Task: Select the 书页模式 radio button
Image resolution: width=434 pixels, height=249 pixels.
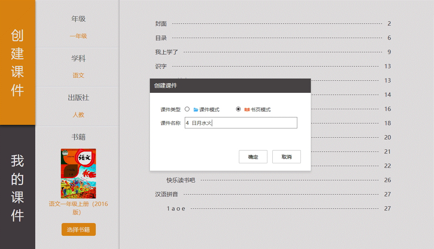Action: 239,109
